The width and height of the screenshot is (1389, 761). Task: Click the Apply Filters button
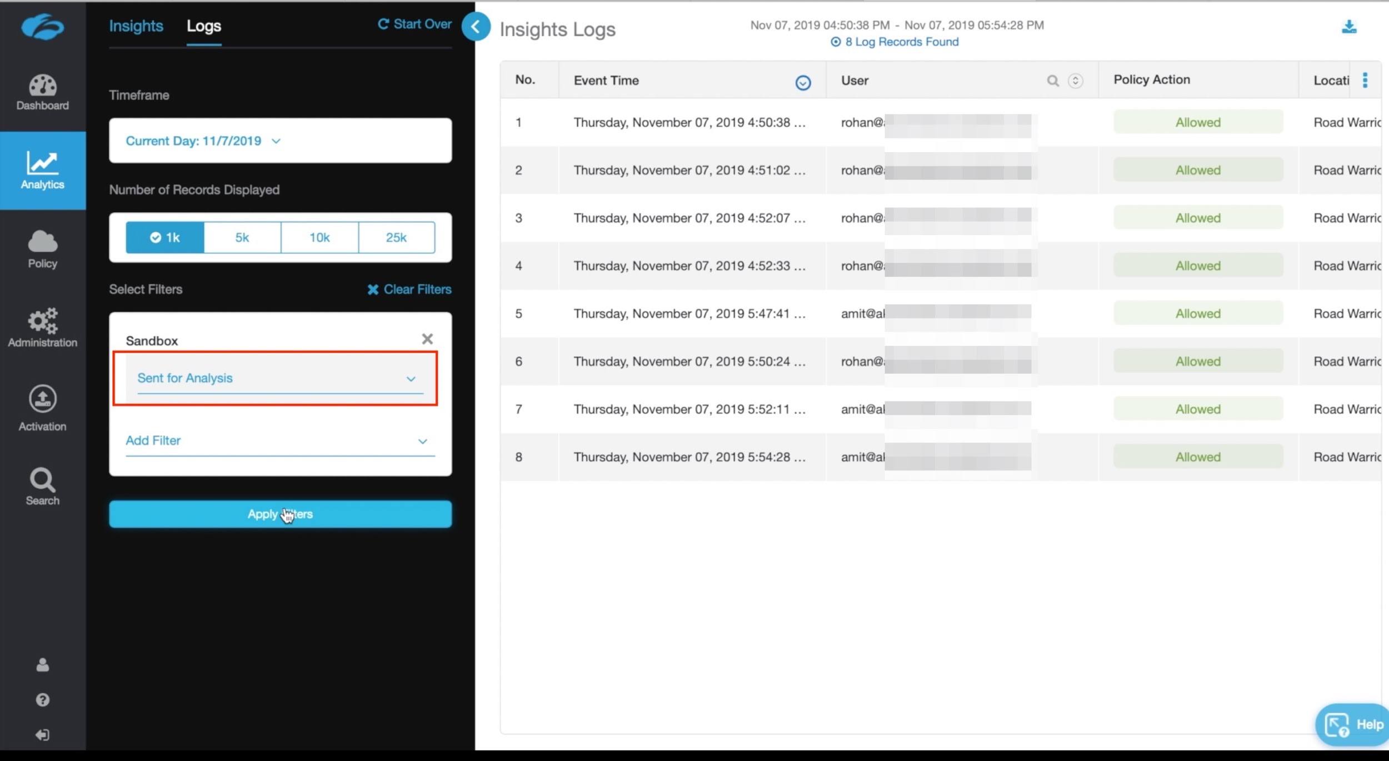(280, 514)
